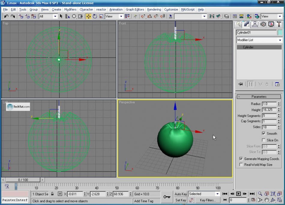285x205 pixels.
Task: Click the Pin Stack icon
Action: (241, 84)
